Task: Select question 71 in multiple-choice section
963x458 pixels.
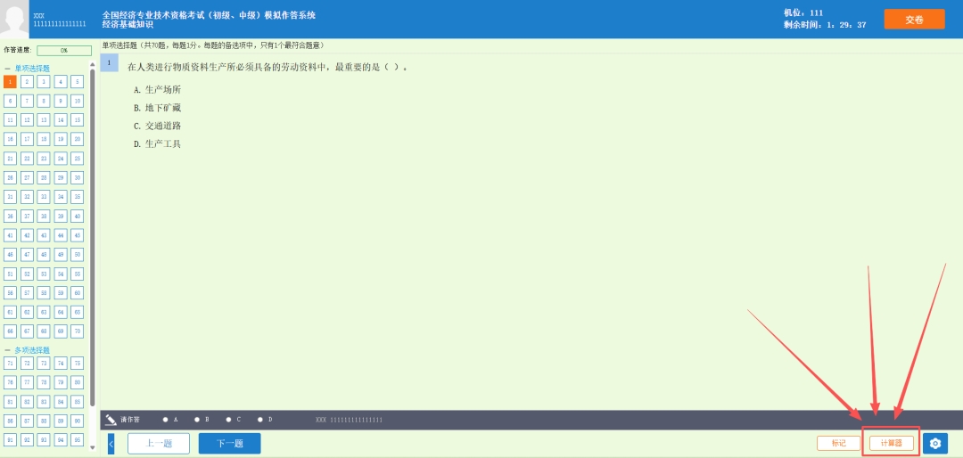Action: click(10, 364)
